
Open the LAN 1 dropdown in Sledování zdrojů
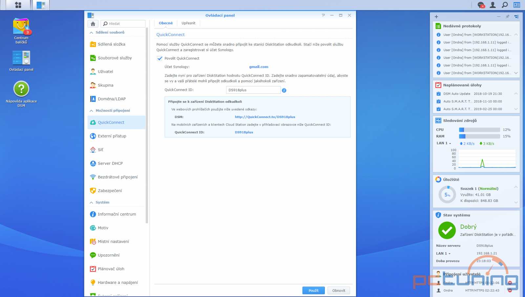pos(444,143)
